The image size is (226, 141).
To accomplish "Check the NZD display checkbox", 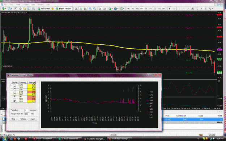I will pyautogui.click(x=14, y=99).
